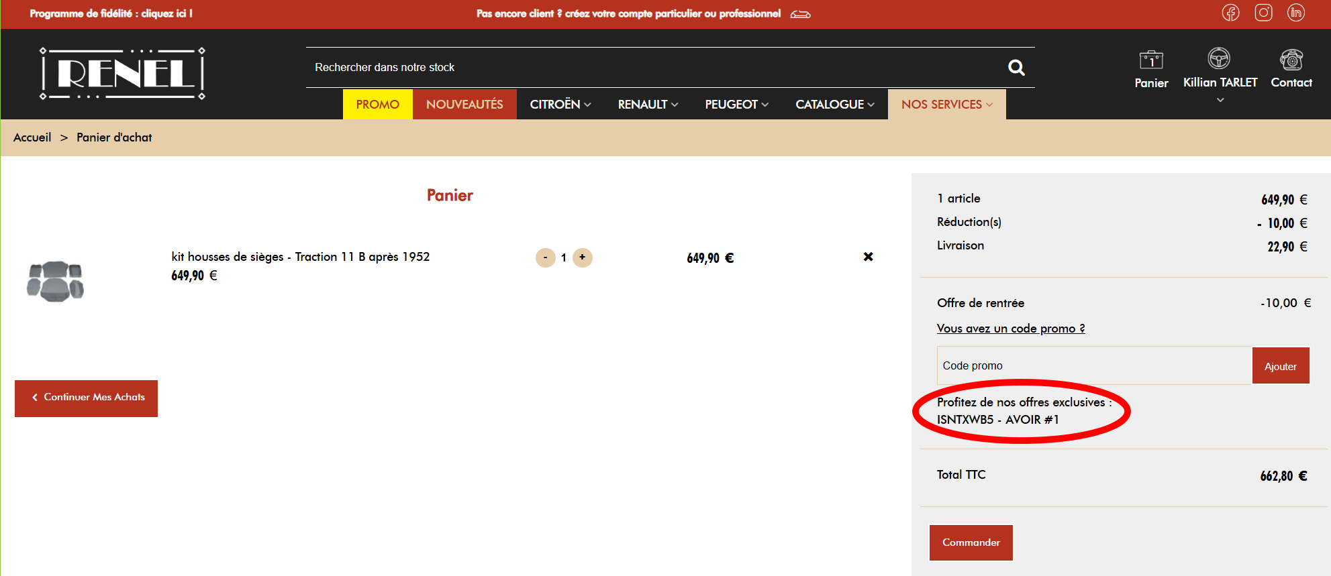Click the Killian TARLET account icon
The image size is (1331, 576).
pyautogui.click(x=1219, y=58)
